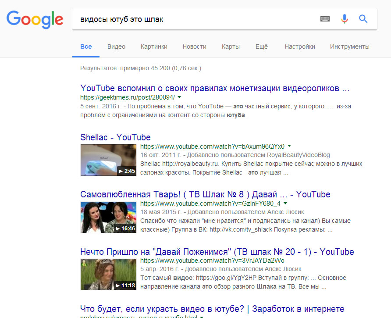Click the 18 мая 2015 г. Алекс Люсик line
Screen dimensions: 391x318
(x=222, y=212)
